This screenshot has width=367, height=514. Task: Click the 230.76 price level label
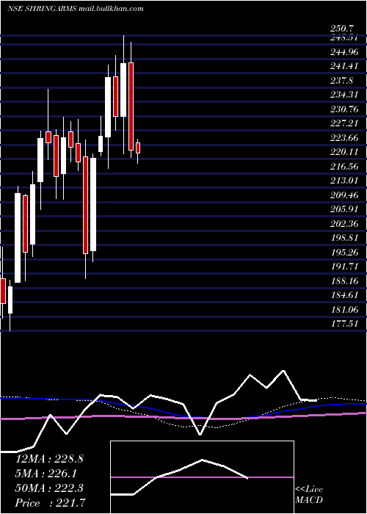tap(345, 109)
